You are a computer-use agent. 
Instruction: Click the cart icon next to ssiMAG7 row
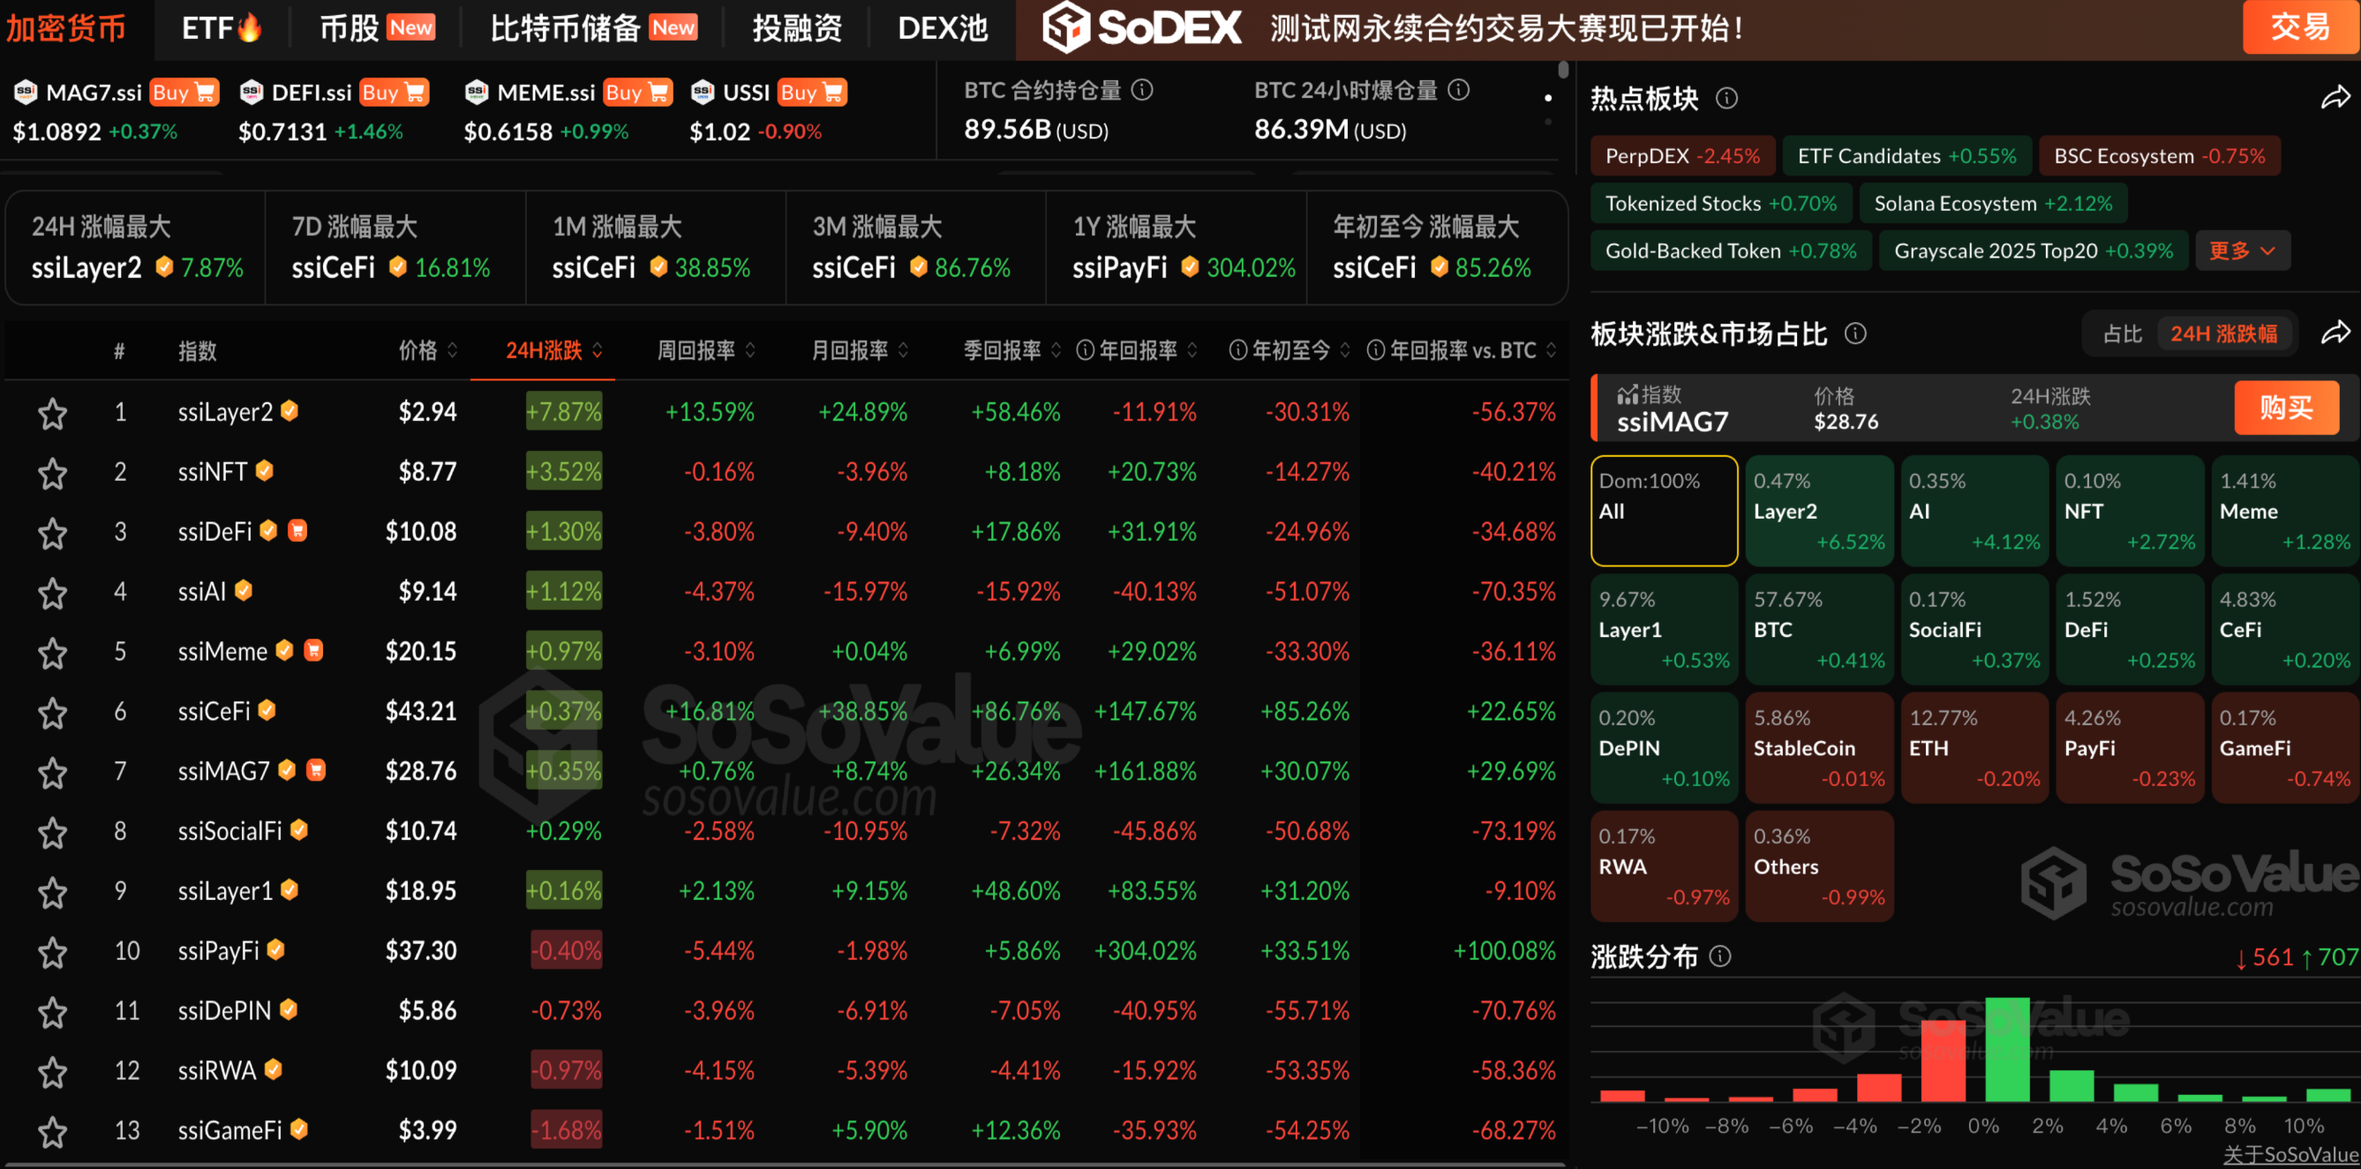coord(315,769)
